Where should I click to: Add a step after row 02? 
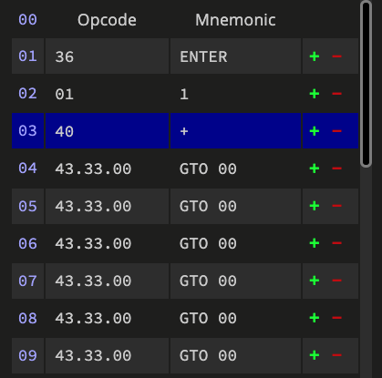(x=315, y=94)
